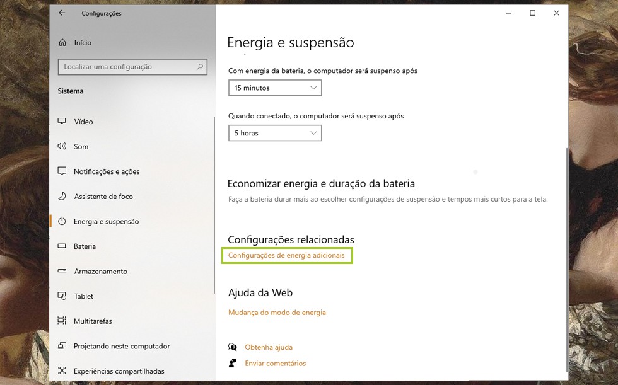Click the Energia e suspensão power icon

pyautogui.click(x=62, y=221)
